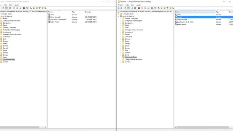The width and height of the screenshot is (233, 131).
Task: Open filter options funnel in DCWINSERVER window
Action: point(40,8)
